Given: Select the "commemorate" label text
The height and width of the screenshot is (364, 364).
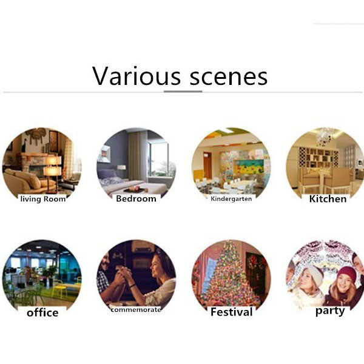Looking at the screenshot, I should coord(136,310).
